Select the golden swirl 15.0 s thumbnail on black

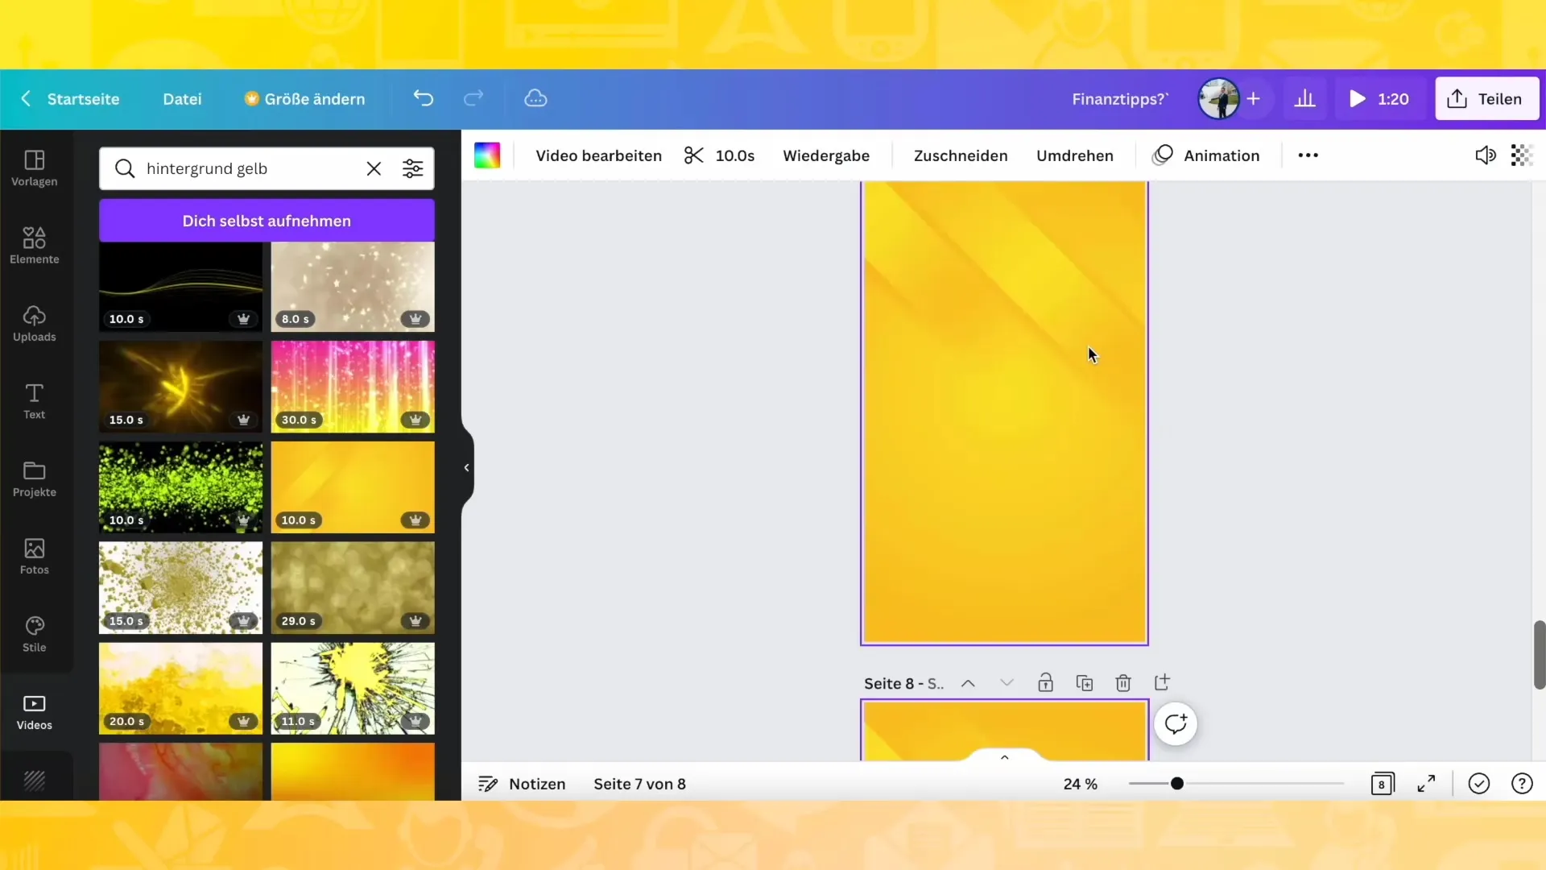point(180,386)
